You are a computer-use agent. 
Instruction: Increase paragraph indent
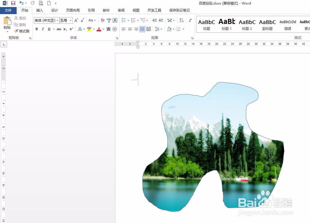click(161, 20)
